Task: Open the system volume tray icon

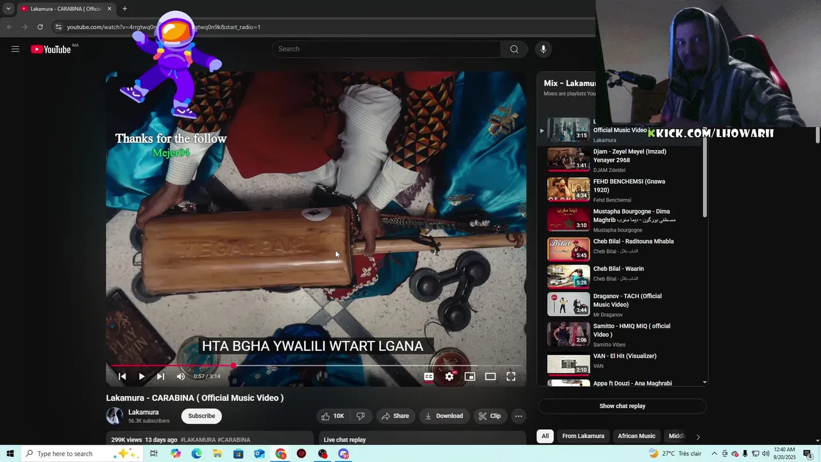Action: [765, 454]
